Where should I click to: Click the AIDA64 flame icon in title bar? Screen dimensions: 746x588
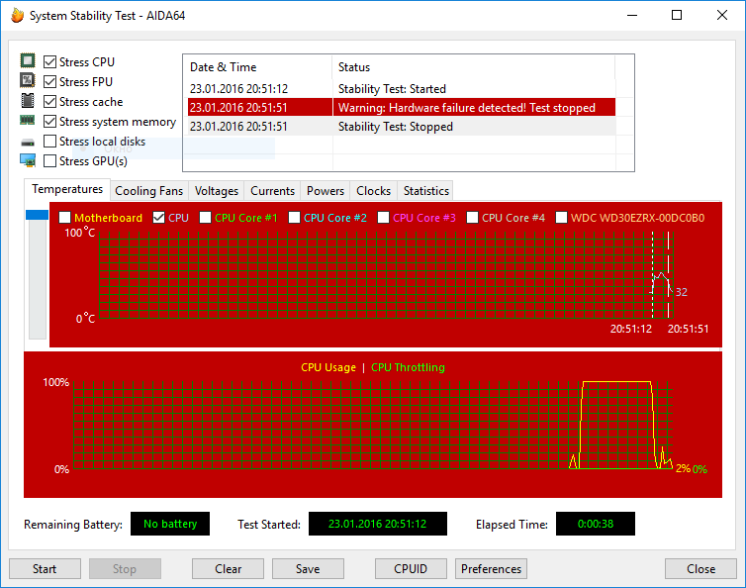point(18,15)
